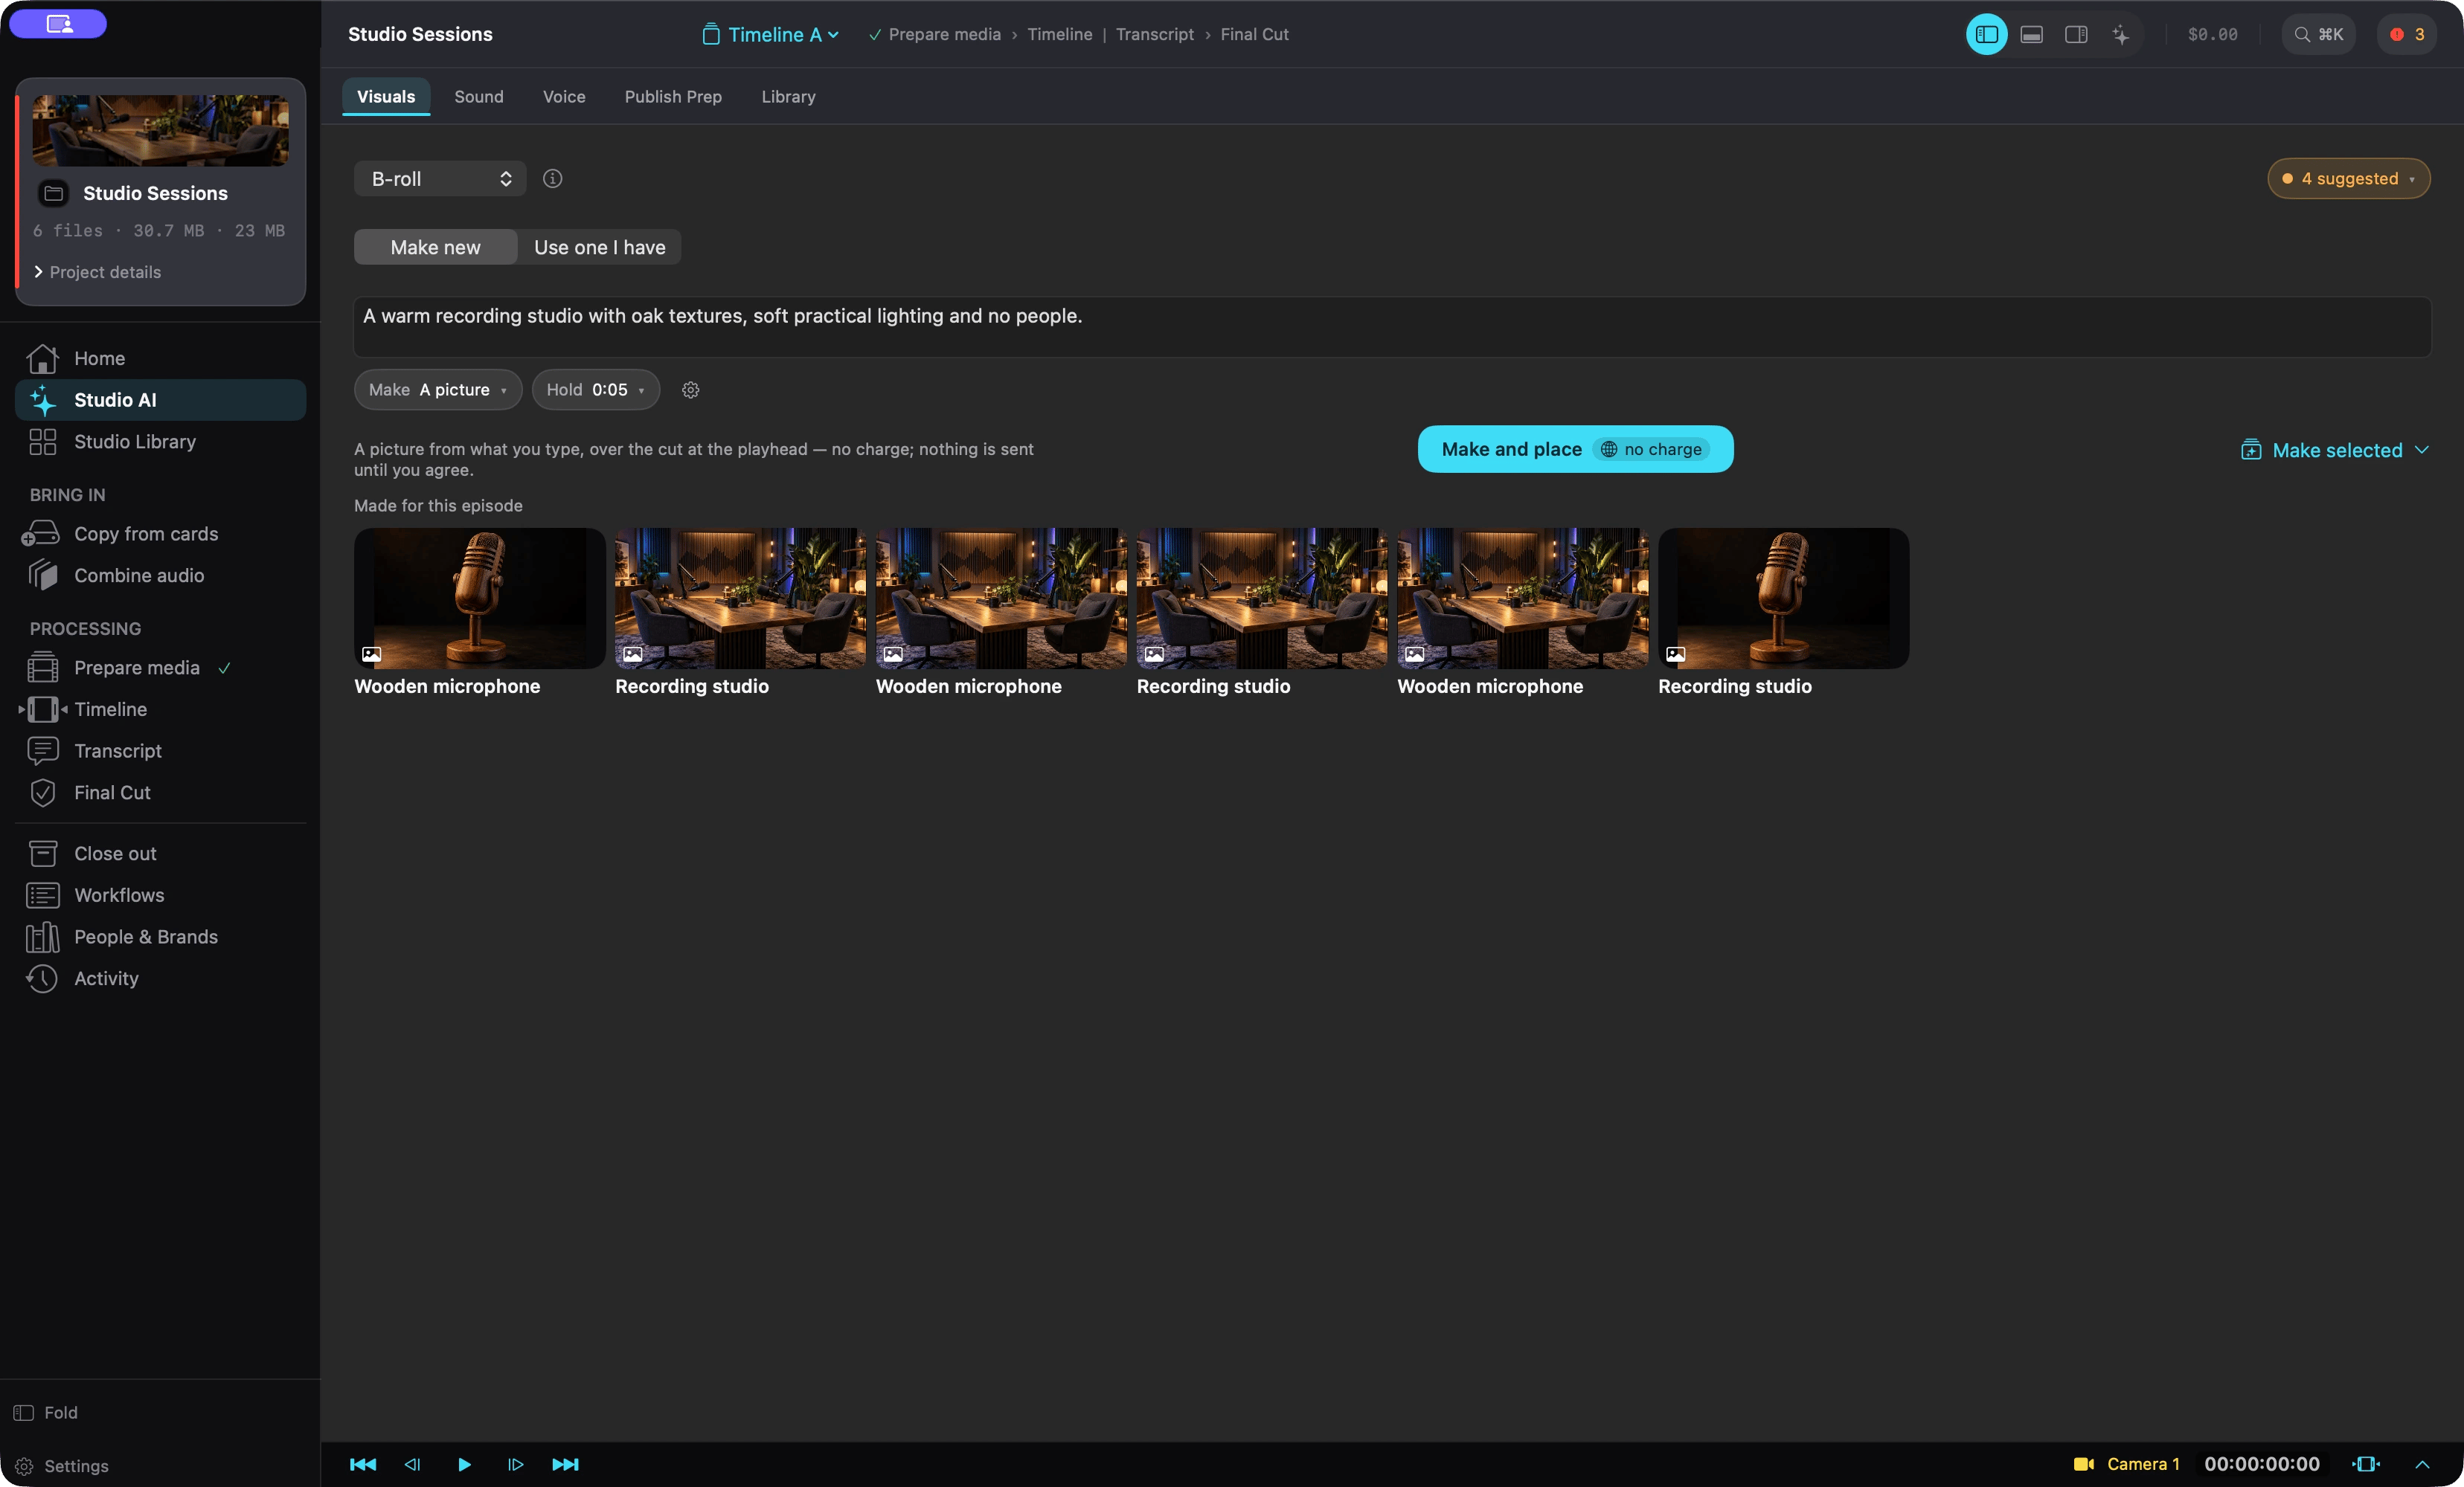Open the Hold 0:05 duration dropdown
The height and width of the screenshot is (1487, 2464).
[x=596, y=390]
